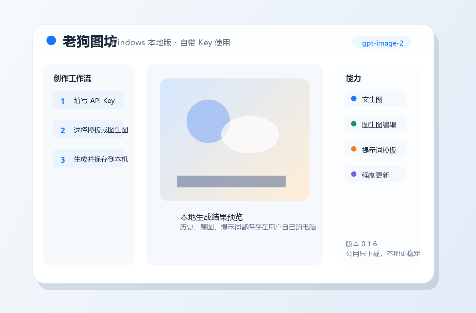Click the green dot next to 图生图编辑
476x313 pixels.
[354, 124]
